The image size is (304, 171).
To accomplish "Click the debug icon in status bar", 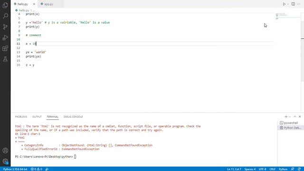I will tap(47, 169).
